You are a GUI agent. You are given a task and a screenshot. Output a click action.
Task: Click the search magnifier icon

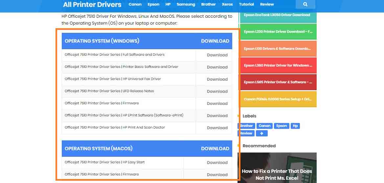coord(305,4)
